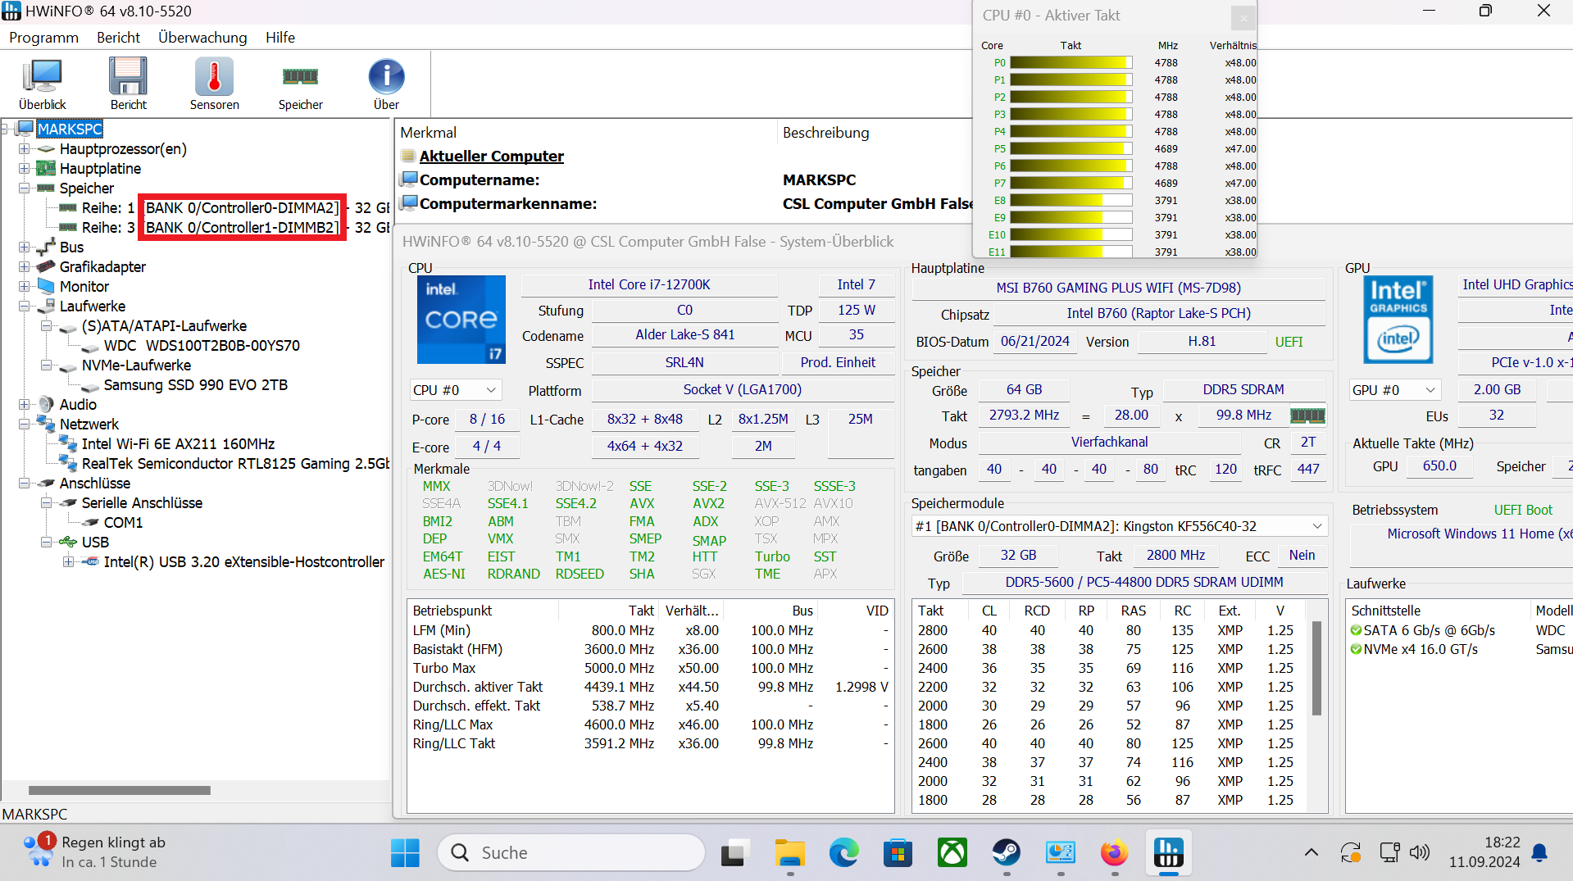Collapse the Netzwerk tree node
Screen dimensions: 1573x881
pyautogui.click(x=24, y=425)
